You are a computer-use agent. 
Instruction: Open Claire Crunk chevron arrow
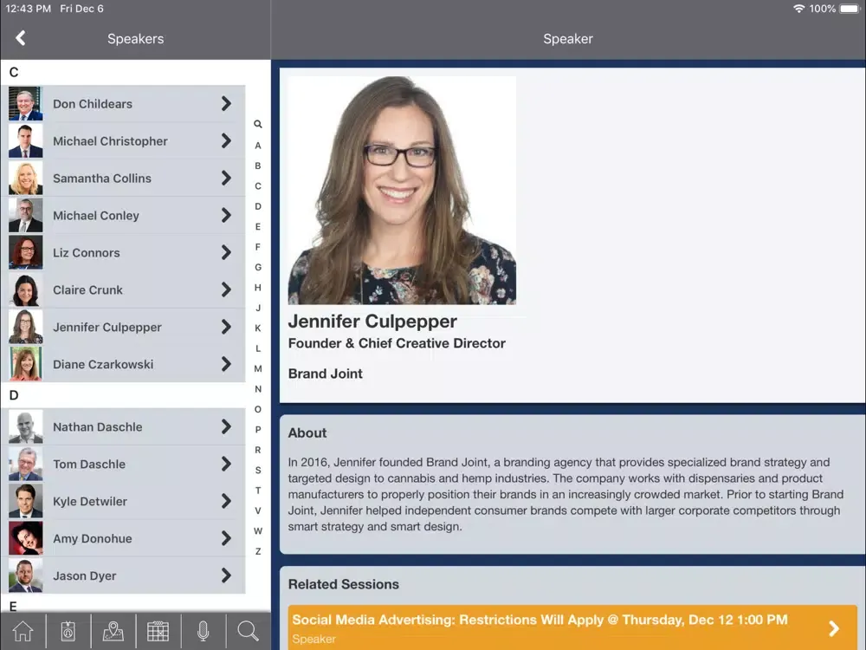[x=226, y=289]
